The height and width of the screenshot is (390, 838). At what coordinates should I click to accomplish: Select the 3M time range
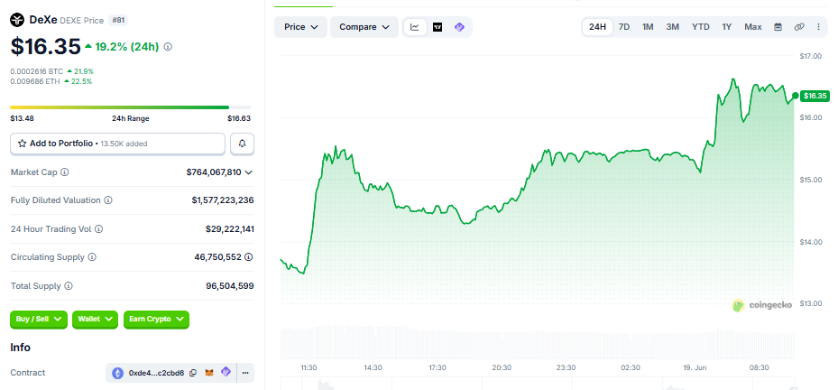point(672,27)
